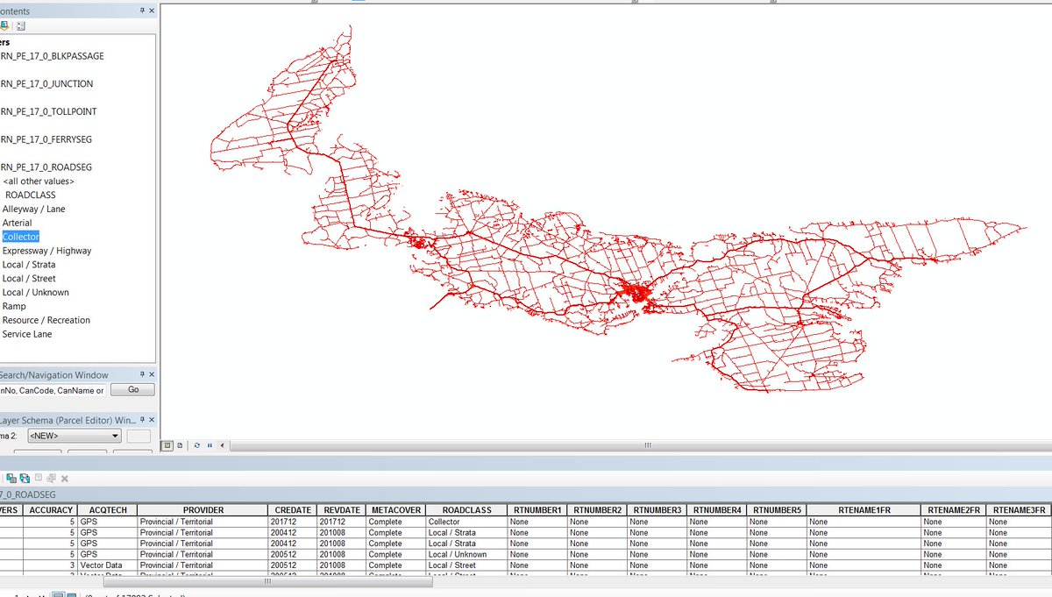Click the RTENAME2FR column header
Screen dimensions: 1052x597
(x=953, y=510)
